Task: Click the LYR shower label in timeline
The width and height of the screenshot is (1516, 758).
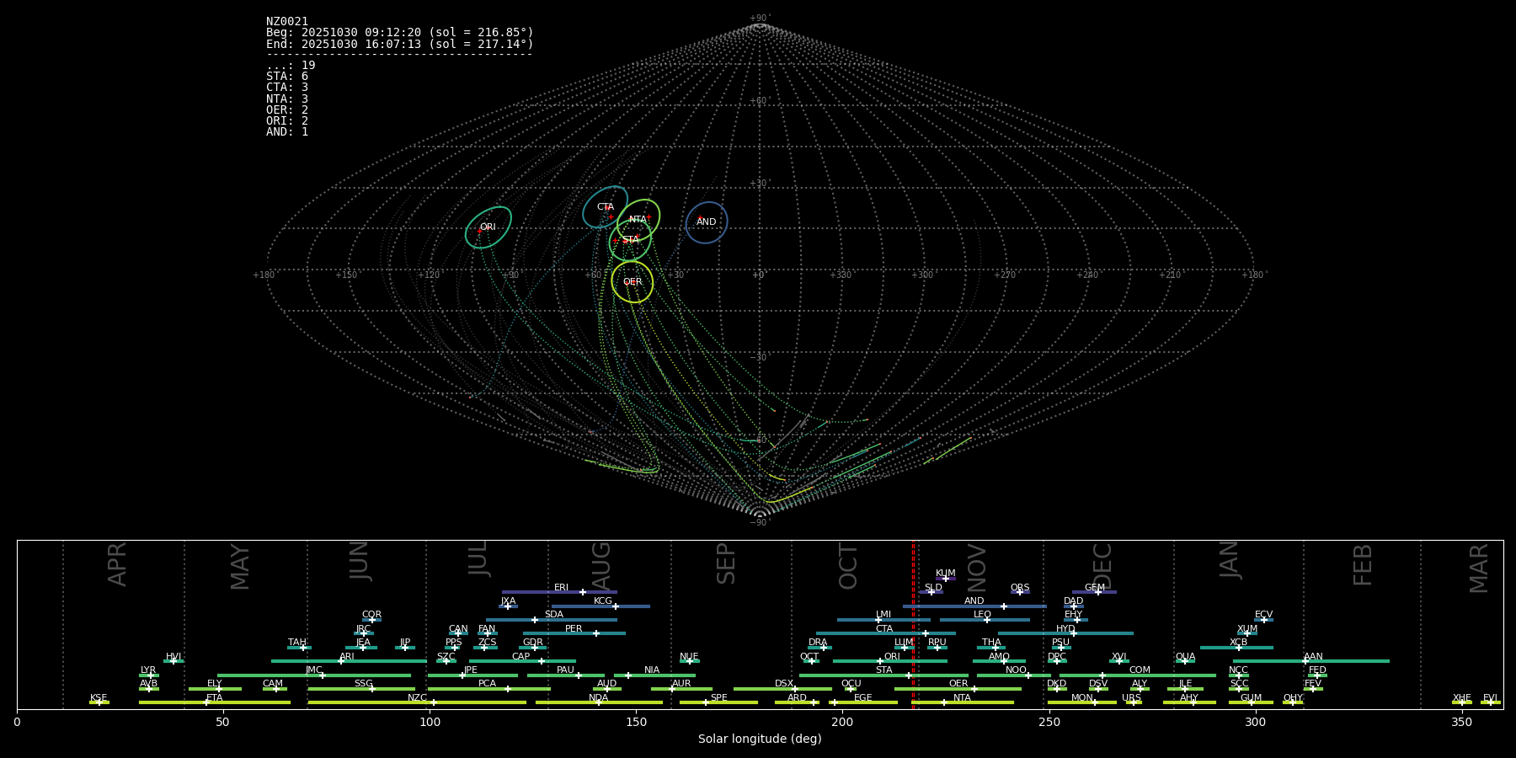Action: tap(148, 670)
